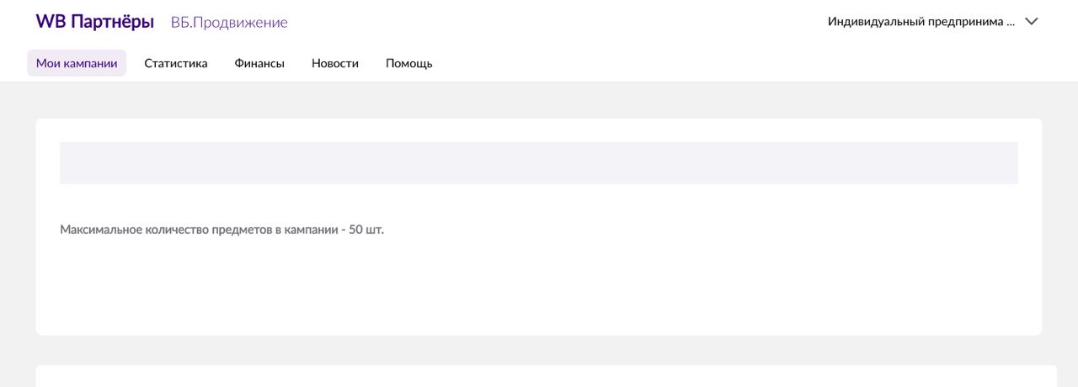Click the WB Партнёры logo

pos(94,22)
